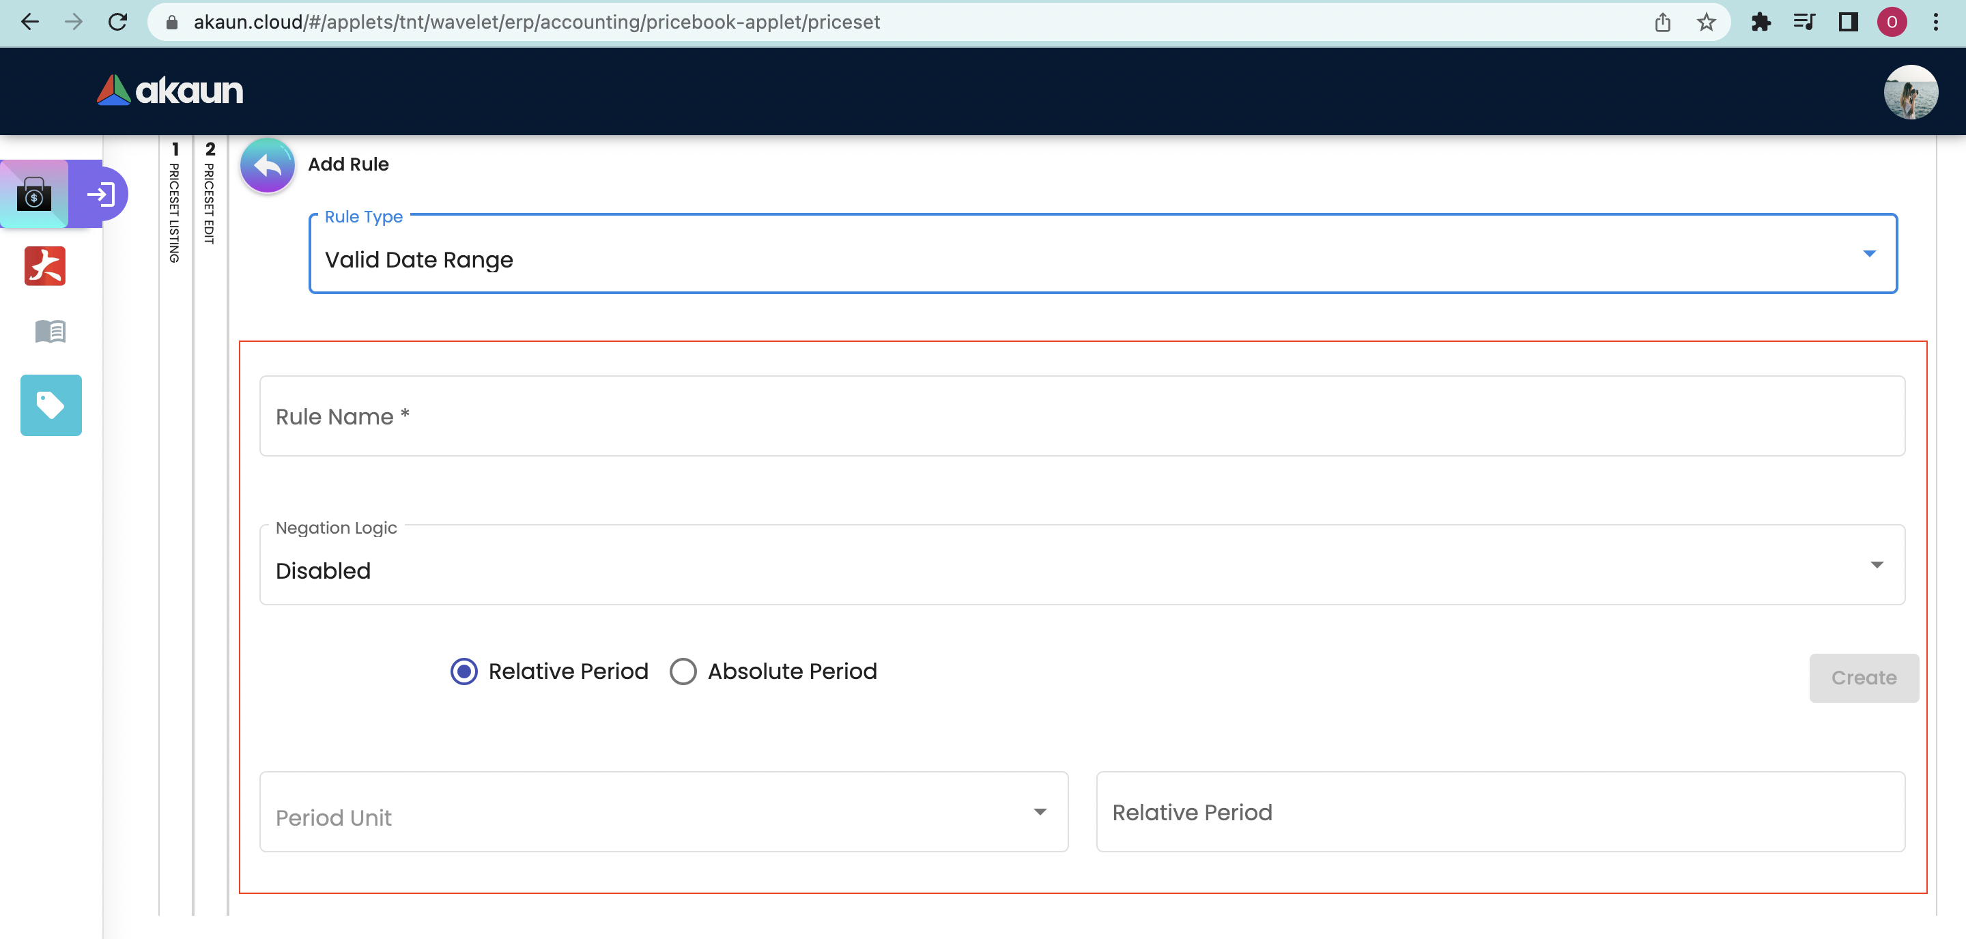Open the gray book icon in sidebar
Image resolution: width=1966 pixels, height=939 pixels.
(x=51, y=331)
